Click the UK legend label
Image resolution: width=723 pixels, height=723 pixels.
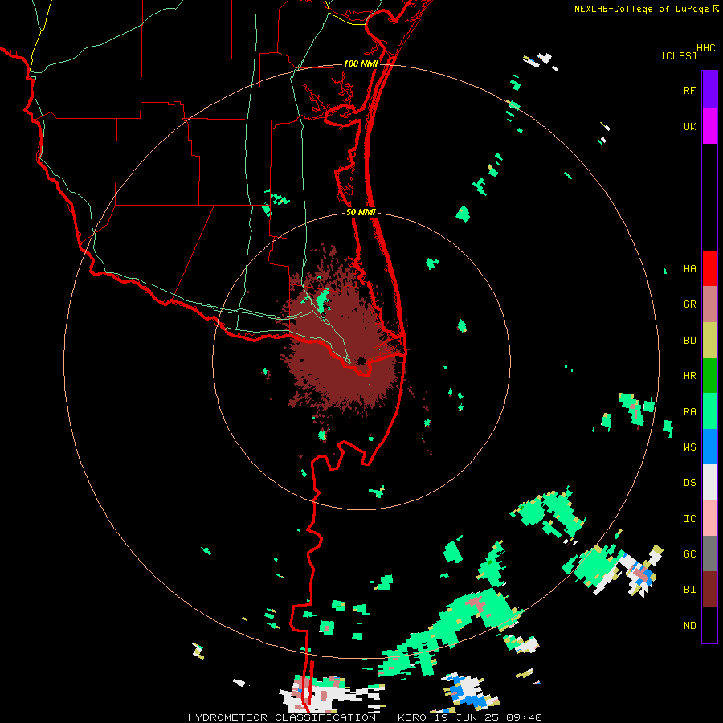click(x=689, y=127)
